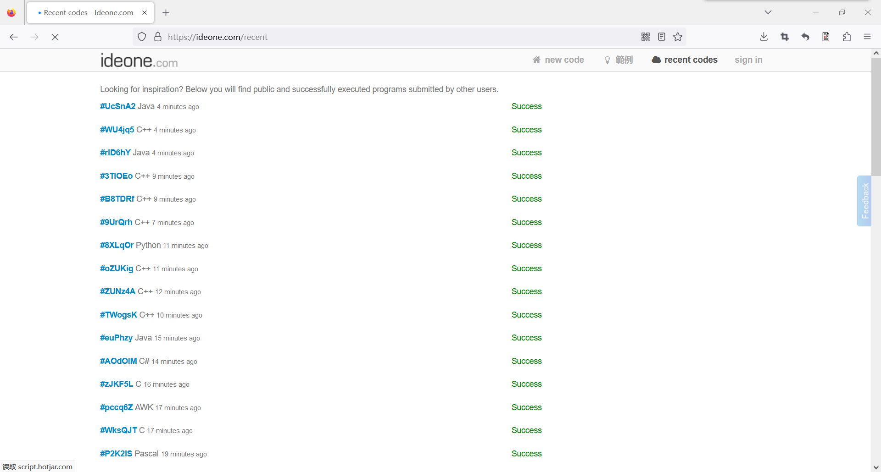Open code #ZUNz4A C++
The width and height of the screenshot is (881, 472).
[x=118, y=291]
